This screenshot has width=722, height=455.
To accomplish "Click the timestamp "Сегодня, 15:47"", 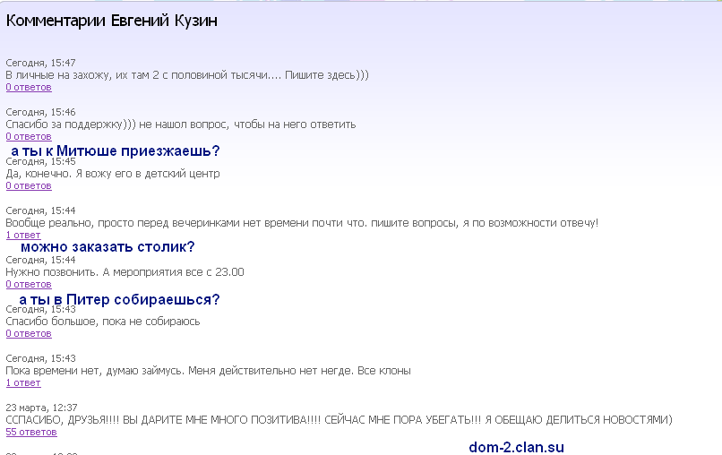I will [40, 63].
